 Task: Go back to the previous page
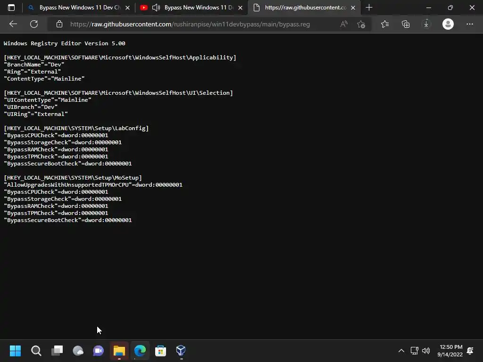pyautogui.click(x=13, y=24)
